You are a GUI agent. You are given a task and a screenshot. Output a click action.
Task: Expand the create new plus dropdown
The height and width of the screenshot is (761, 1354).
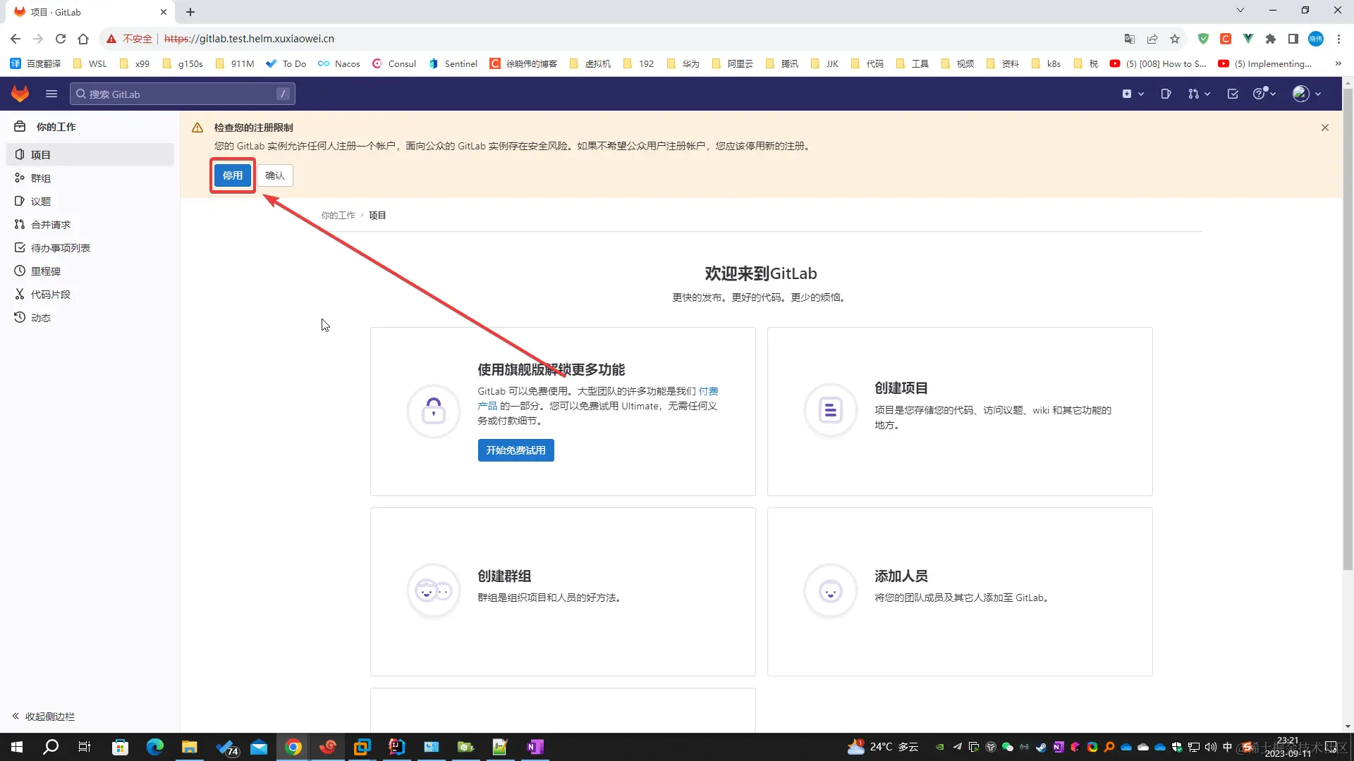pos(1133,94)
